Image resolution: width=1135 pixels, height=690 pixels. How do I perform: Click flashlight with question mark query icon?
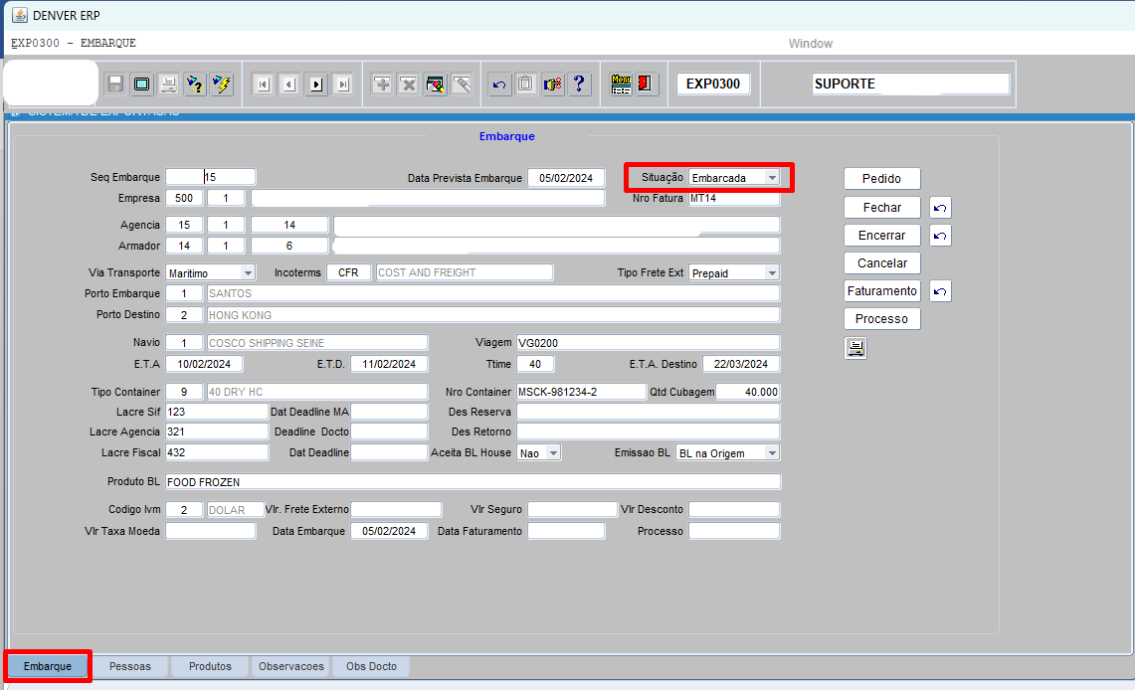tap(195, 85)
